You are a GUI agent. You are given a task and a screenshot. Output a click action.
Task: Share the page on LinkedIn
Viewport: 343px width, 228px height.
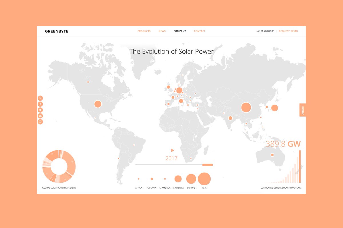click(40, 116)
